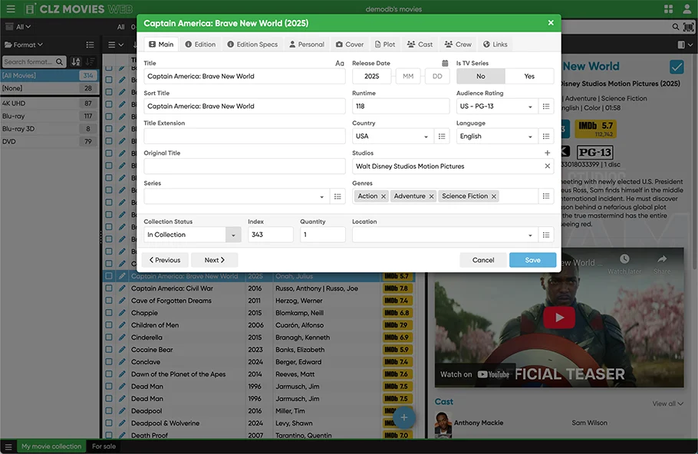Remove Walt Disney Studios Motion Pictures studio
The width and height of the screenshot is (698, 454).
pyautogui.click(x=548, y=166)
